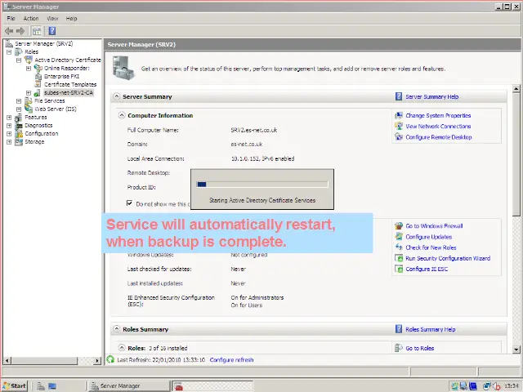Click the Configuration node icon

19,134
